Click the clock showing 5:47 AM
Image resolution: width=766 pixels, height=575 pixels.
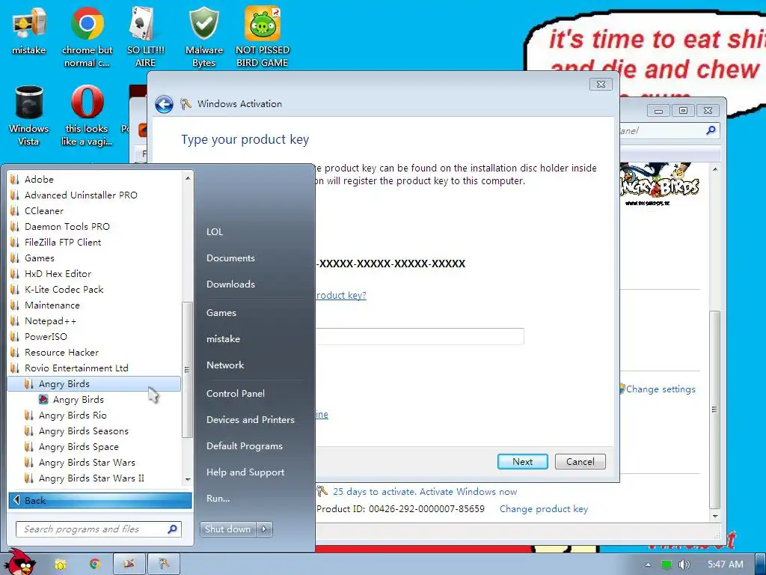tap(726, 565)
